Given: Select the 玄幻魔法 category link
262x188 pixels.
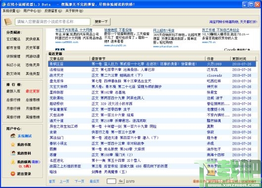Looking at the screenshot, I should point(13,39).
